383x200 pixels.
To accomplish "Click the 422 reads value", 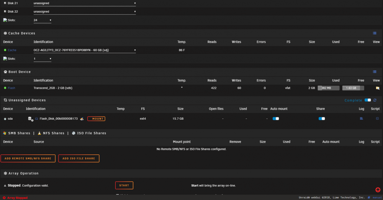I will coord(214,88).
